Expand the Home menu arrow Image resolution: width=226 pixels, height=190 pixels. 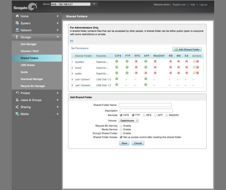58,16
